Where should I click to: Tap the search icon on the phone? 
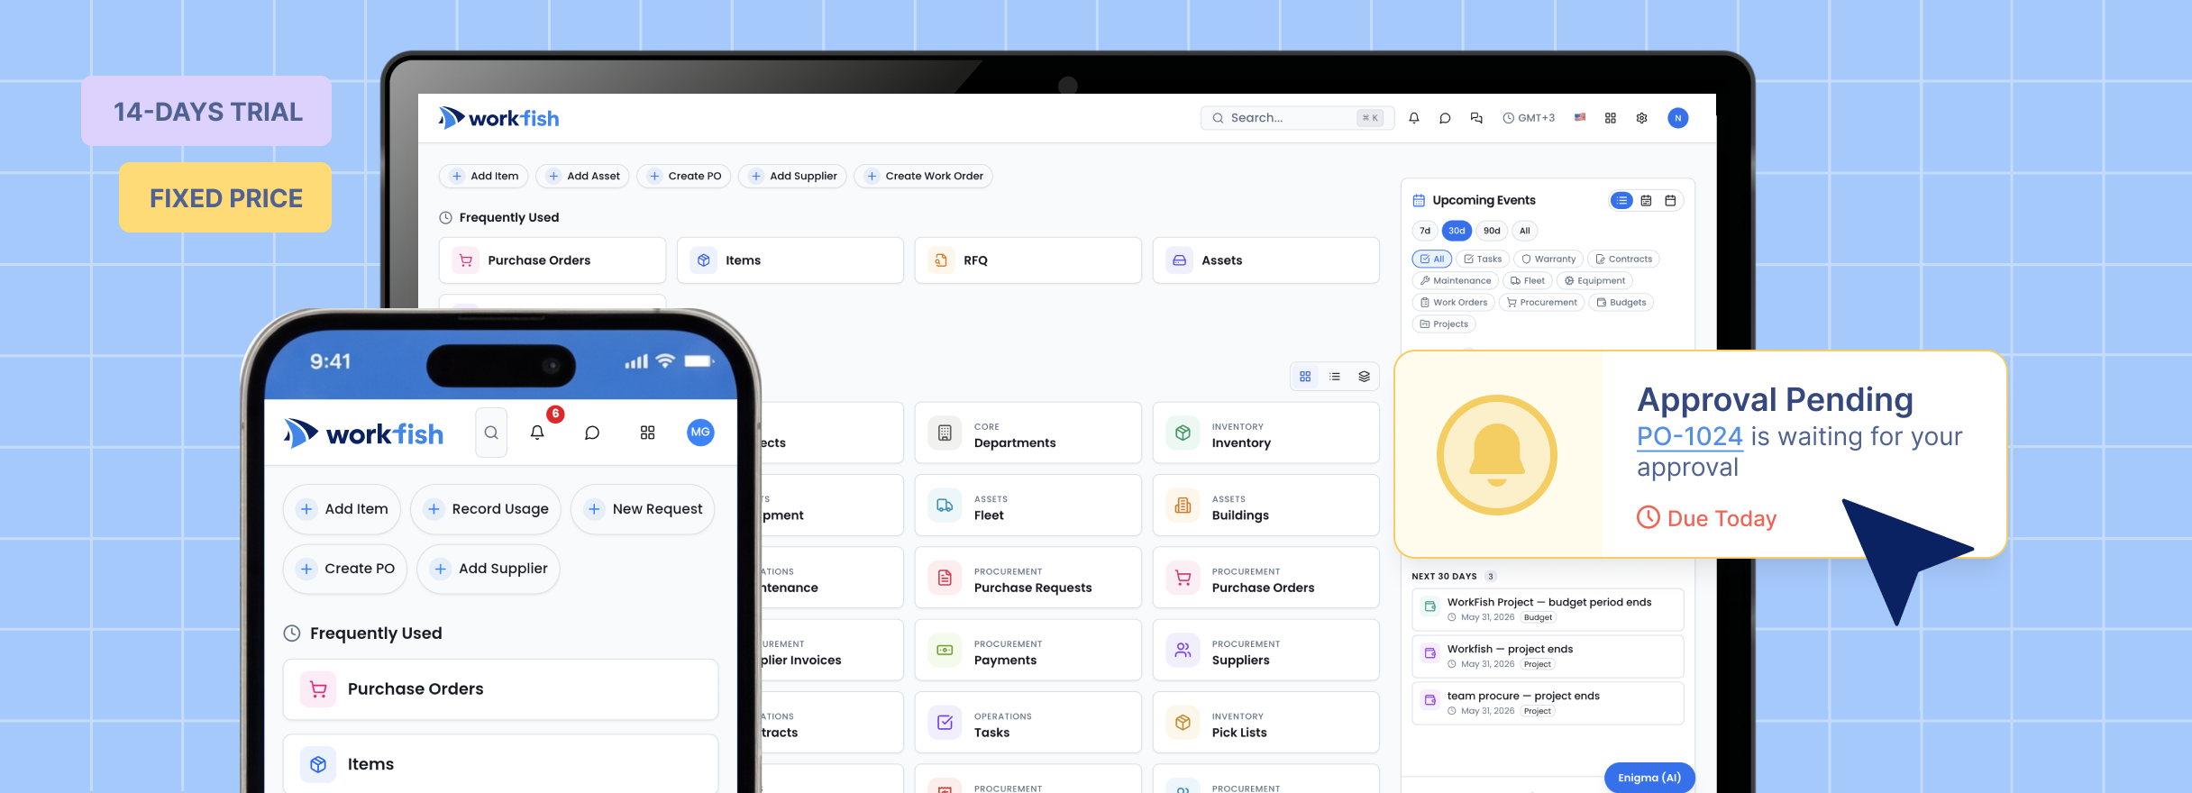[491, 433]
